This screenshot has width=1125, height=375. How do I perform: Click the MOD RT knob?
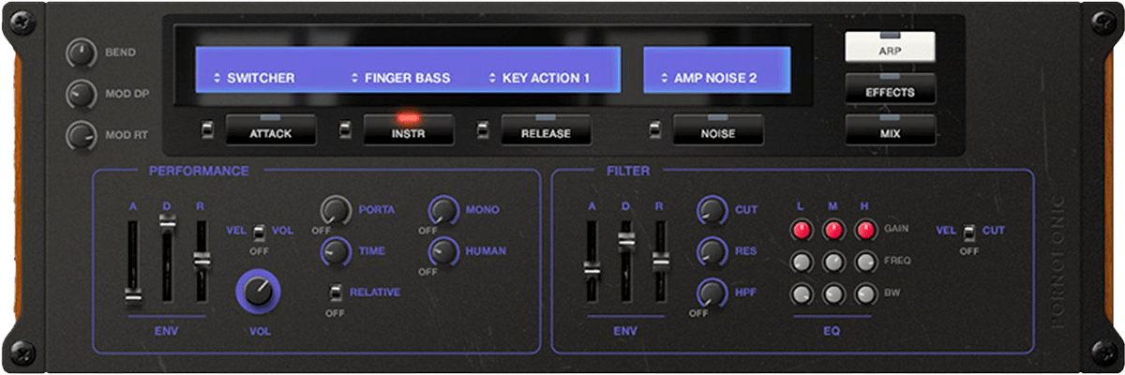point(81,136)
